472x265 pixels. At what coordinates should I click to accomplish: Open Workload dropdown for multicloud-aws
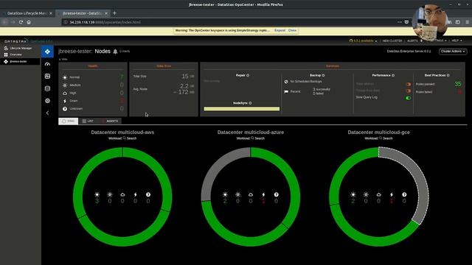pyautogui.click(x=115, y=138)
